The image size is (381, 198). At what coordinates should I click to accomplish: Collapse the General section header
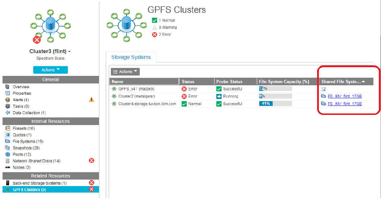click(x=51, y=79)
